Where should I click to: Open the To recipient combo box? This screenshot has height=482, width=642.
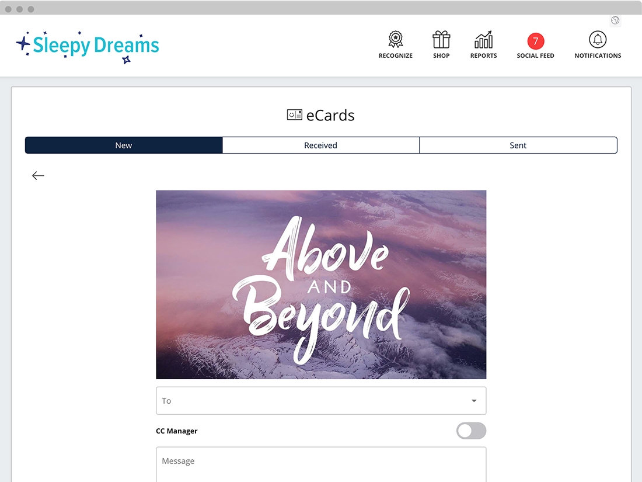(x=321, y=401)
